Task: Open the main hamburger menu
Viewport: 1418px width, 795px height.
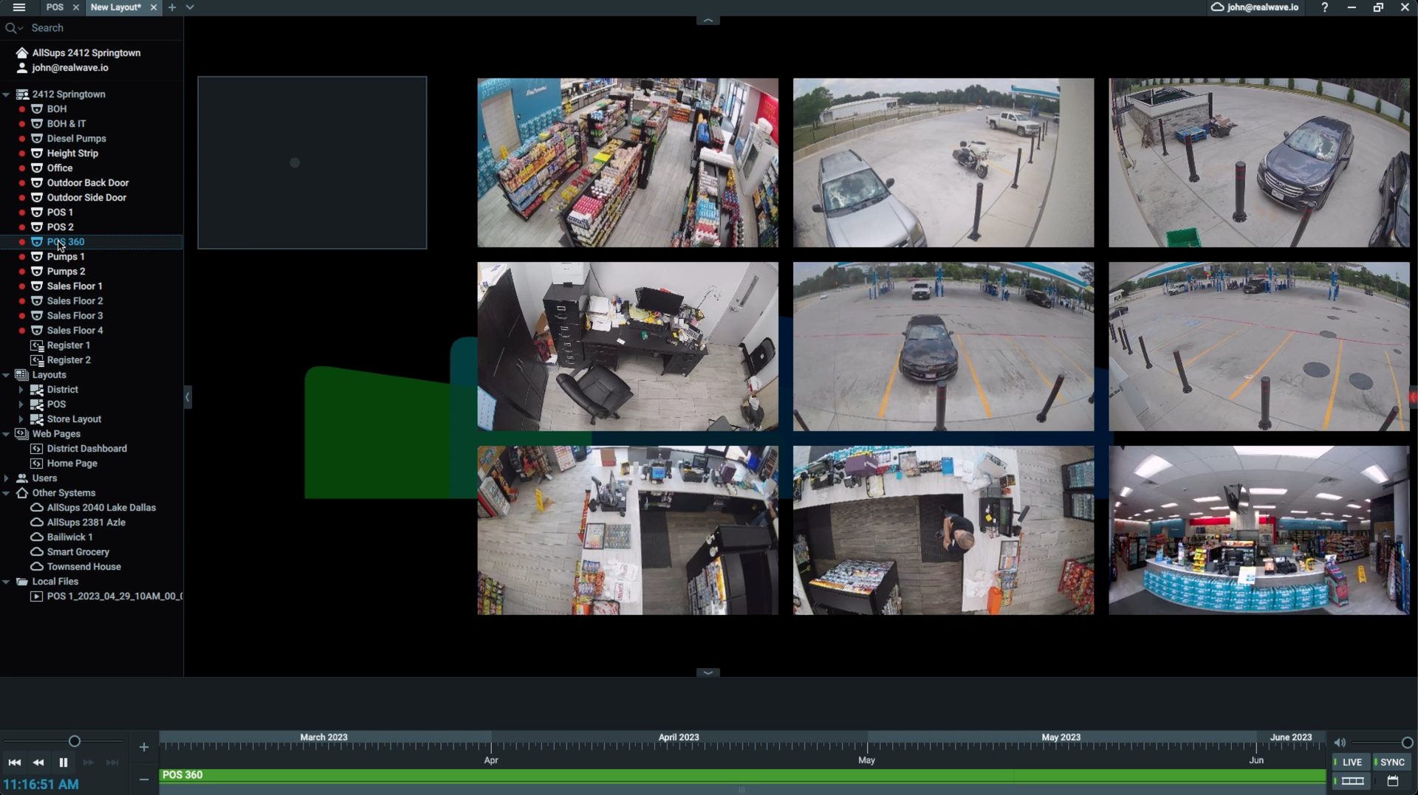Action: 19,7
